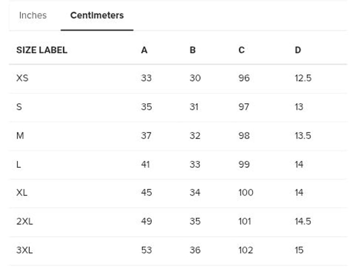Click the 99 value in L row

pos(244,164)
